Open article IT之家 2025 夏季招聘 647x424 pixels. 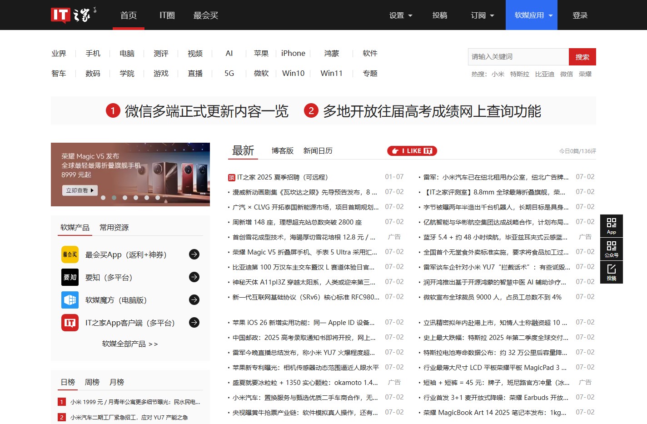[282, 177]
